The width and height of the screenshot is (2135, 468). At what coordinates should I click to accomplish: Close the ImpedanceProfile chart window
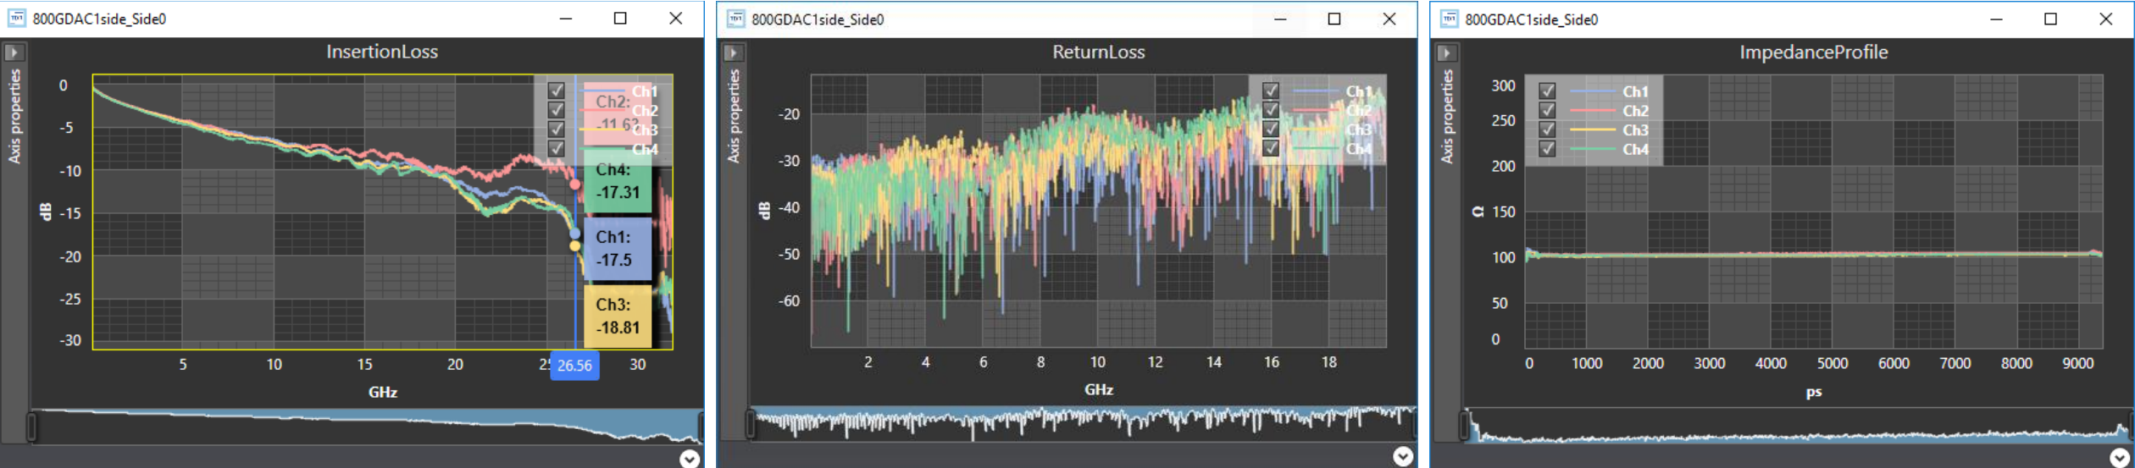(x=2105, y=19)
